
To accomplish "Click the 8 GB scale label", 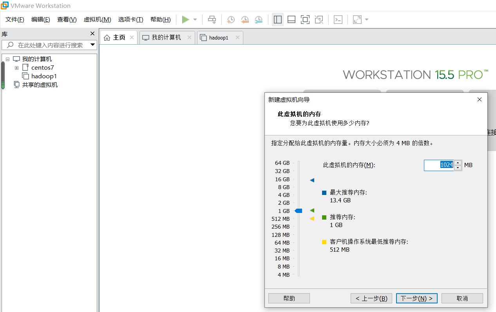I will tap(284, 187).
